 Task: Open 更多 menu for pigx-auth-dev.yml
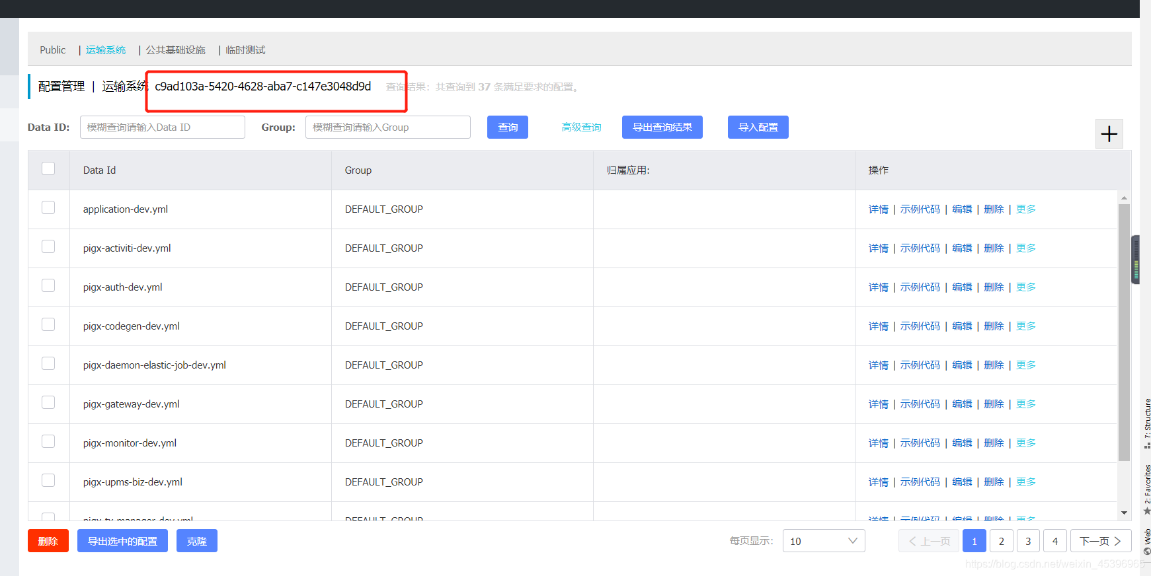[x=1026, y=287]
